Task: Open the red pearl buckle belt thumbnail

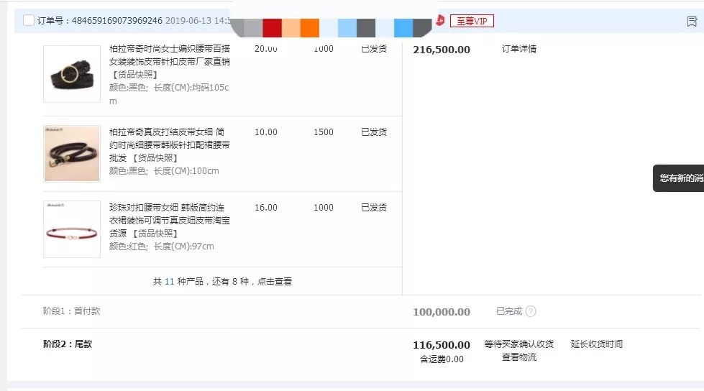Action: (x=72, y=229)
